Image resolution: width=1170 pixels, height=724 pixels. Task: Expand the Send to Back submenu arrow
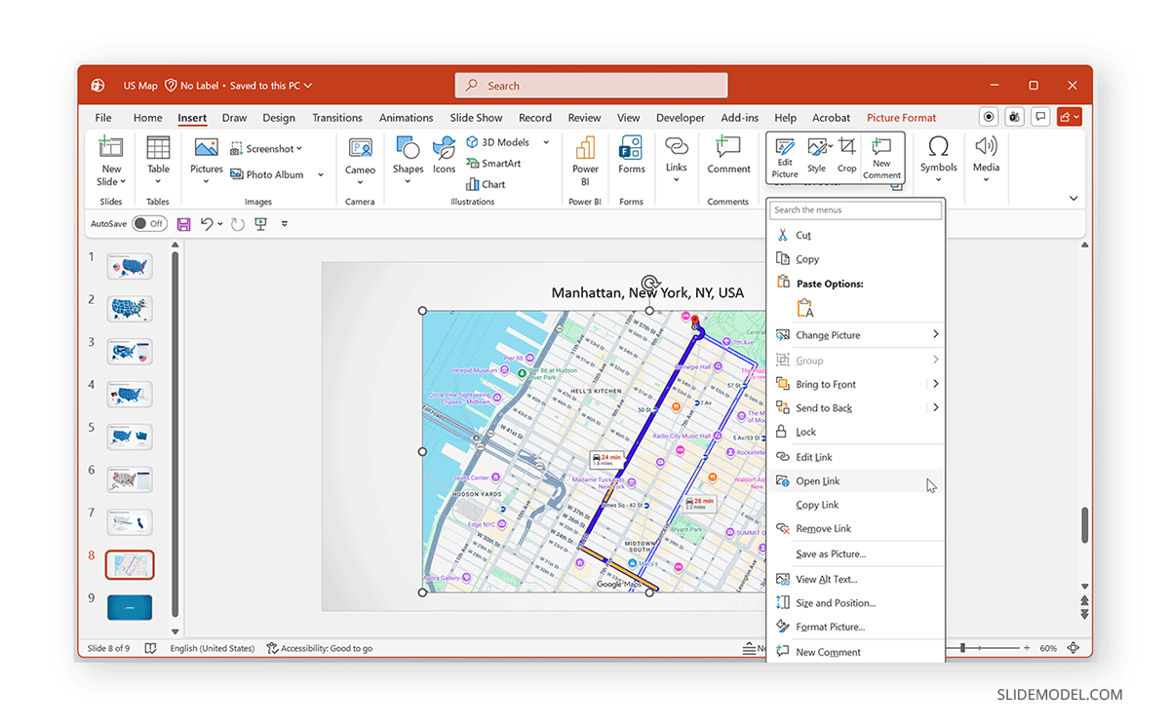[935, 407]
